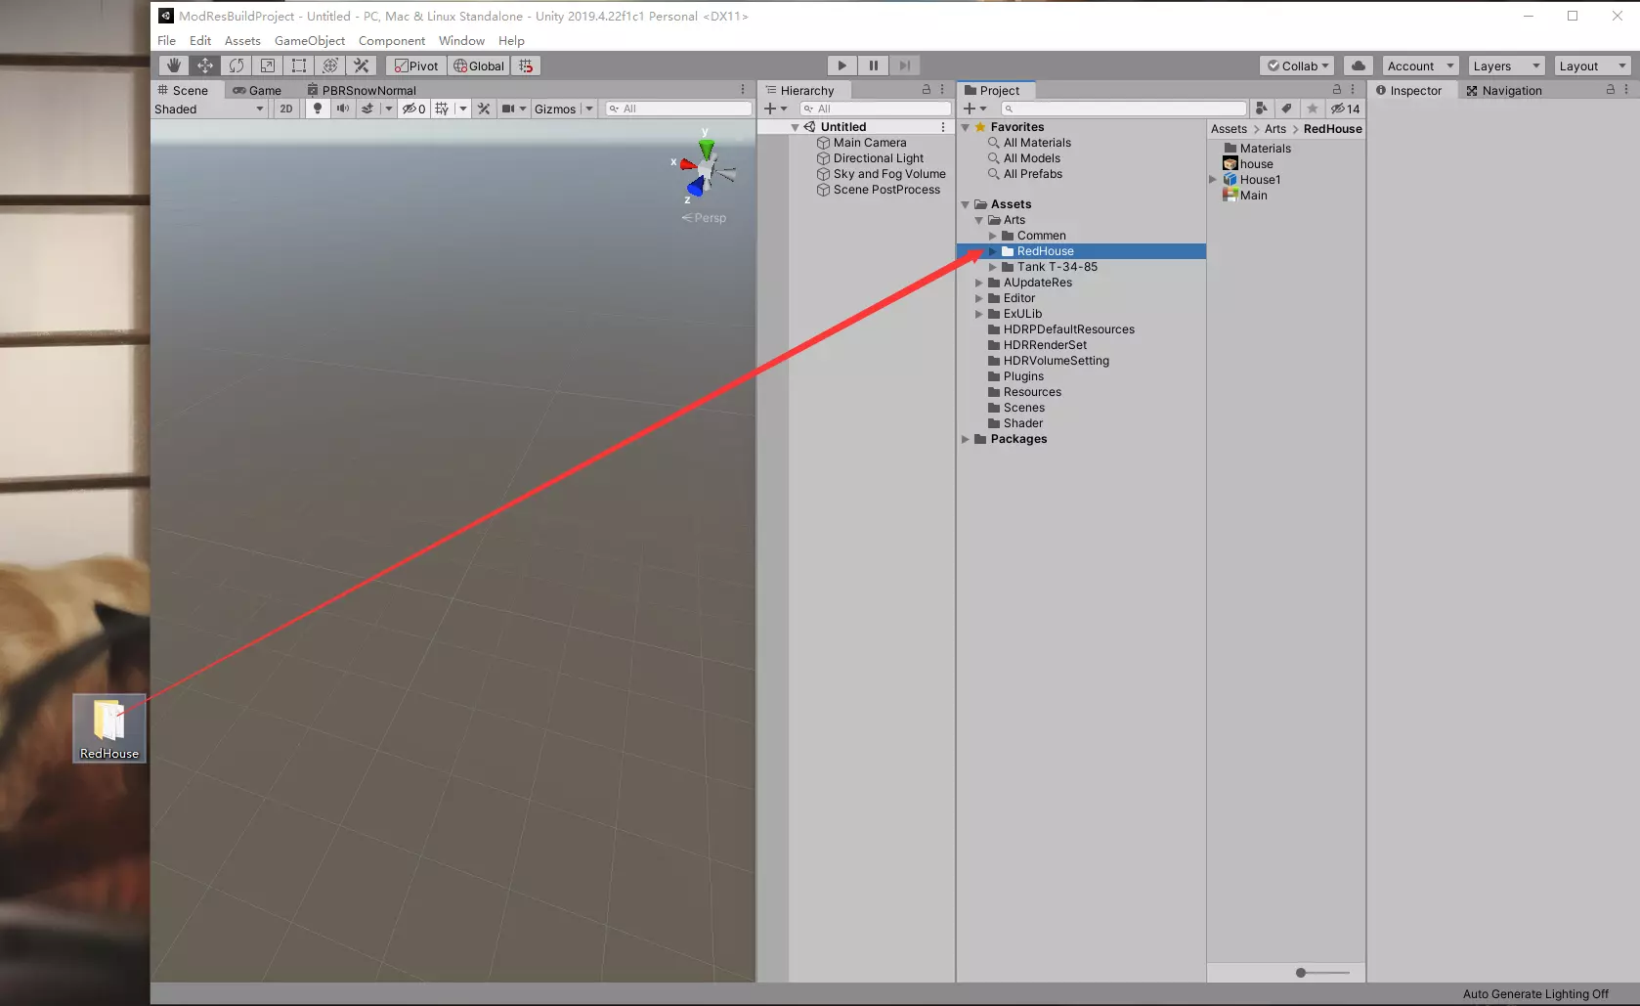This screenshot has width=1640, height=1006.
Task: Select the Scale tool
Action: click(268, 66)
